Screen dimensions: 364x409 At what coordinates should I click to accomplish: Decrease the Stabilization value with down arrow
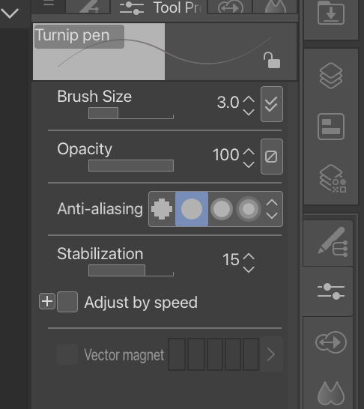tap(249, 270)
